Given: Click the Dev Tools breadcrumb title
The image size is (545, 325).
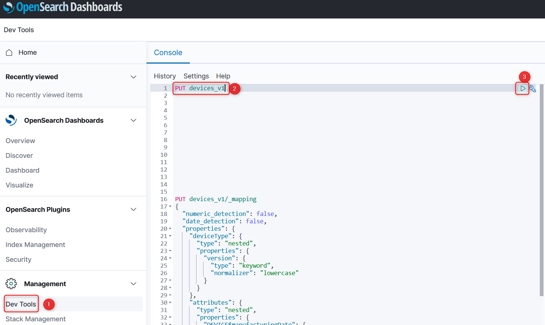Looking at the screenshot, I should click(19, 30).
